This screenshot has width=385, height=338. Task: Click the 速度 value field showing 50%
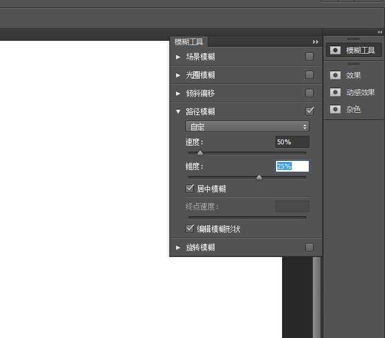292,142
